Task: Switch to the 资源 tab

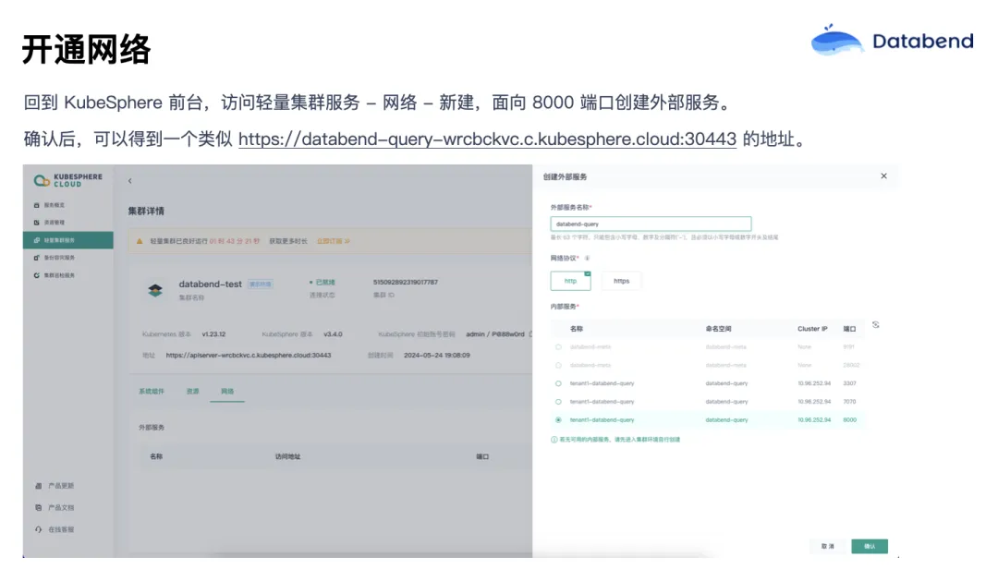Action: (193, 392)
